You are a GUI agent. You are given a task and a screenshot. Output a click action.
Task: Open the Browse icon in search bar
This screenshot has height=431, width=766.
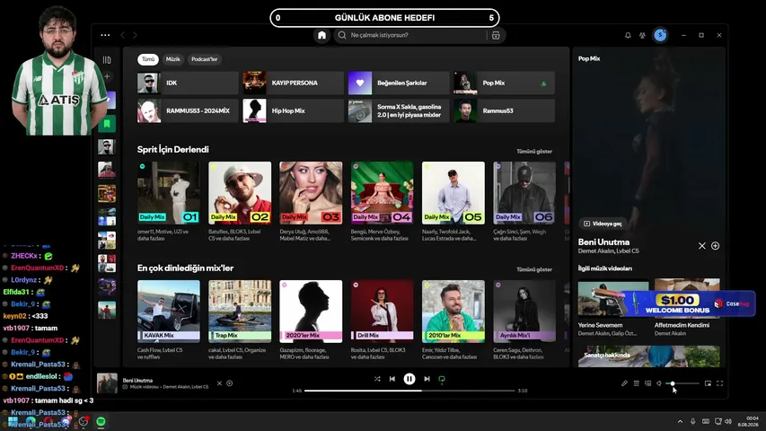coord(496,35)
